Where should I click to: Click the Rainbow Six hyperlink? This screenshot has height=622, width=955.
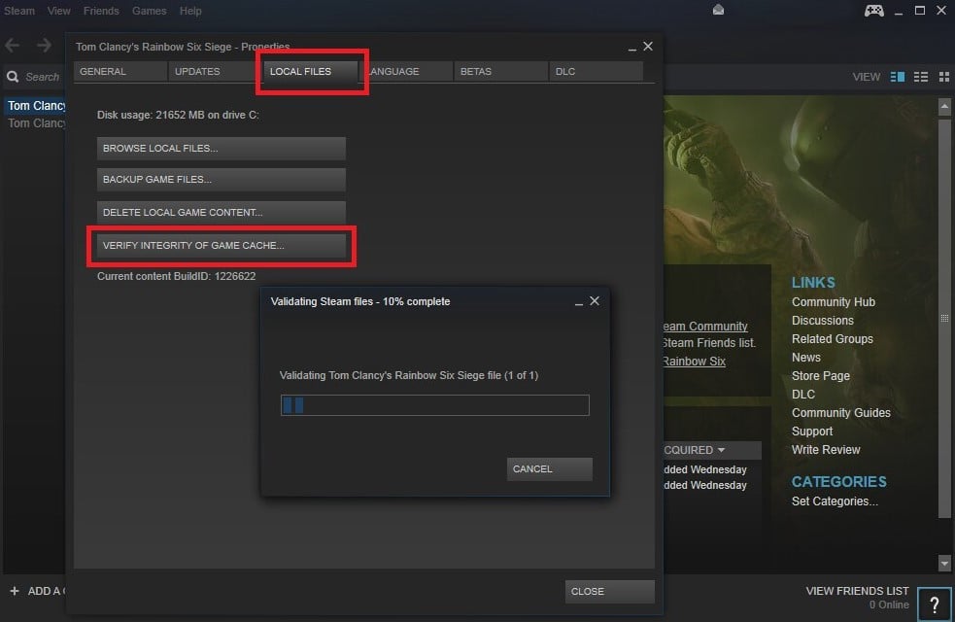point(694,362)
